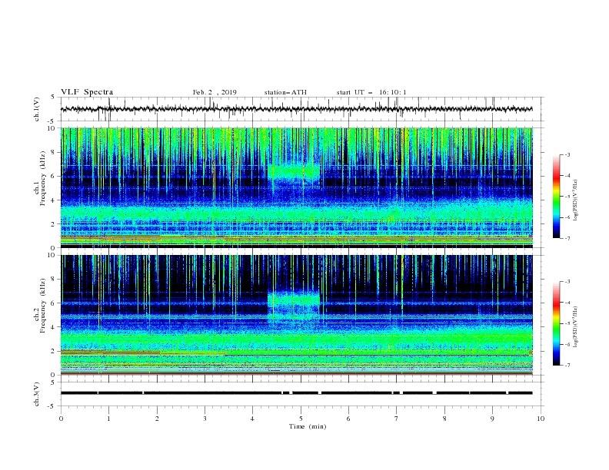
Task: Click the "start UT = 16:10:1" header text
Action: (371, 92)
